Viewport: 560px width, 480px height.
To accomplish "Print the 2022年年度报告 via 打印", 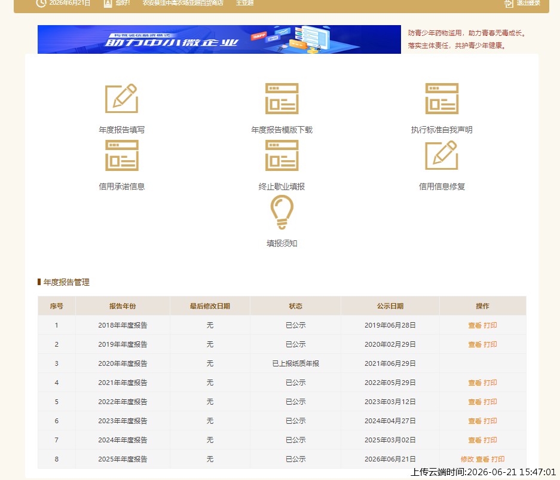I will point(490,402).
